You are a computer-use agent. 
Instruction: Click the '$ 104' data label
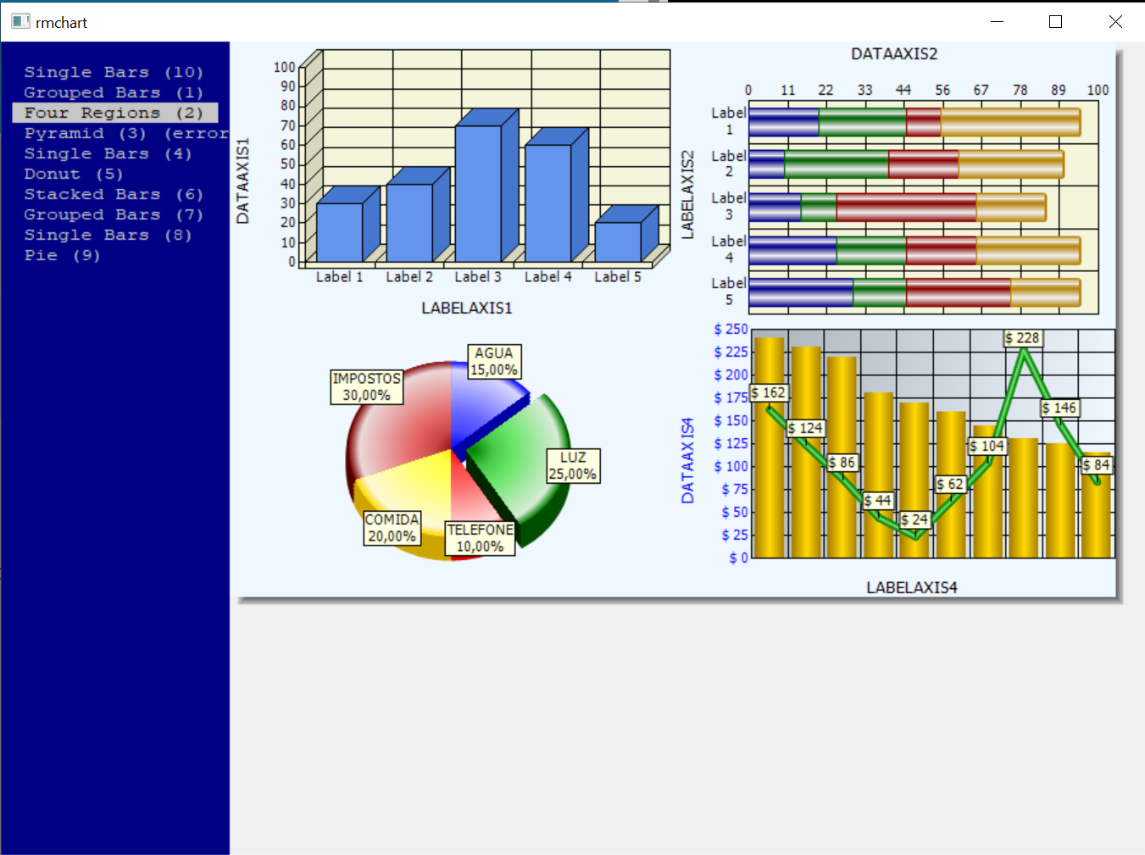click(987, 446)
